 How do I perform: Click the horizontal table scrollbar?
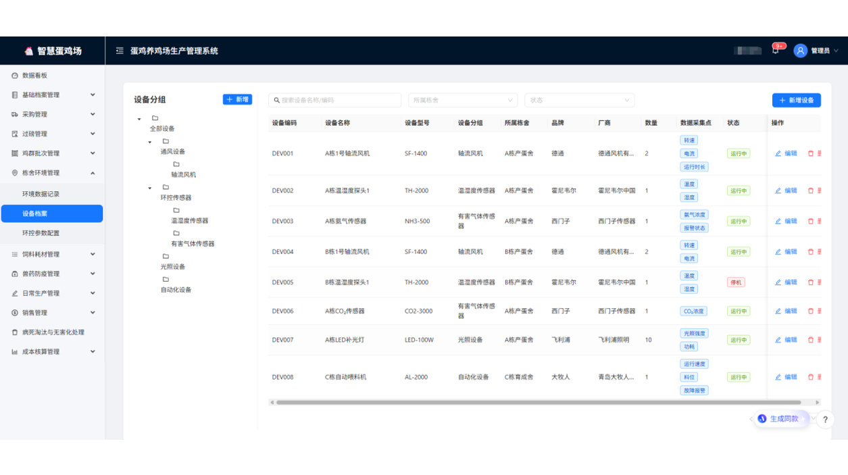point(539,403)
